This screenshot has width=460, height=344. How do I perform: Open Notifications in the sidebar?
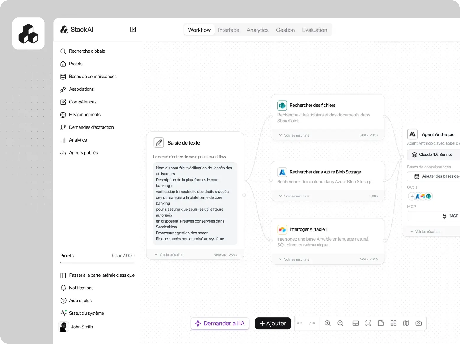(x=77, y=288)
